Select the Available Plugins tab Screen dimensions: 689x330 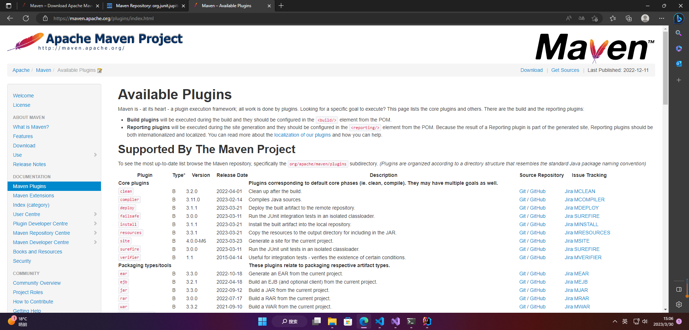[x=232, y=6]
